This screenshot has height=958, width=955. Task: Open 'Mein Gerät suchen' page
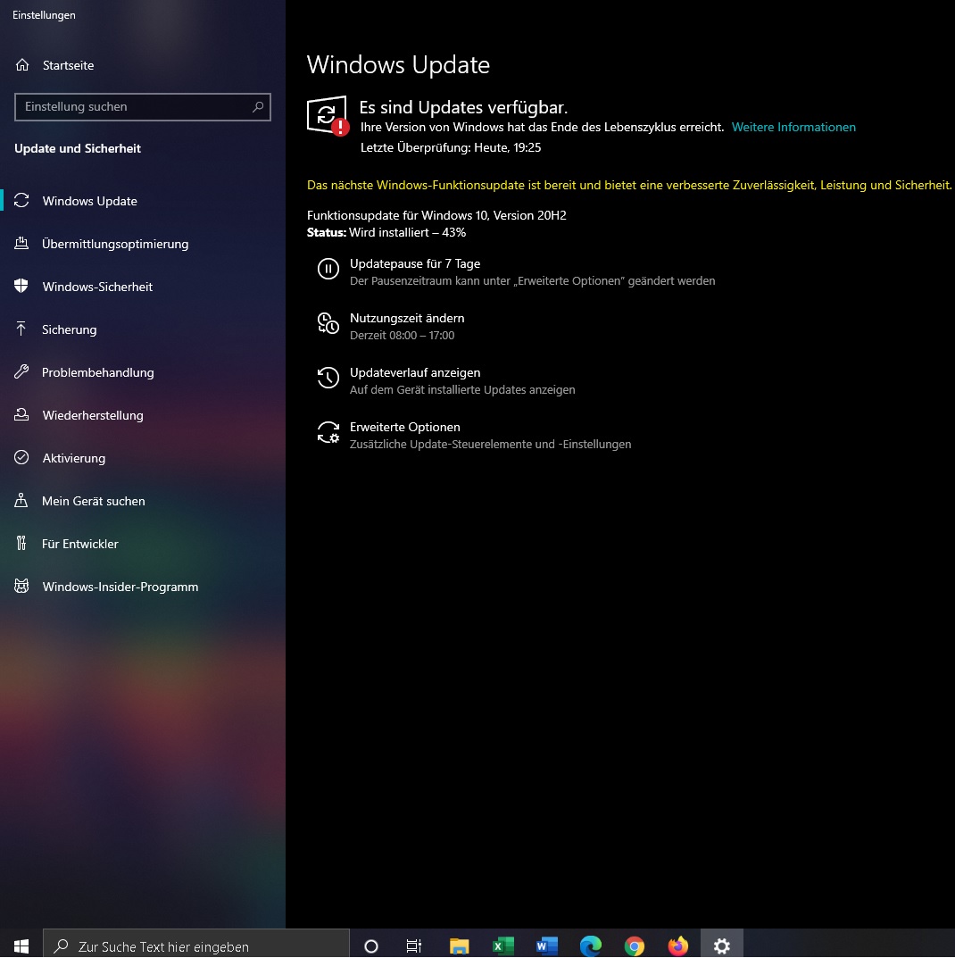click(93, 501)
